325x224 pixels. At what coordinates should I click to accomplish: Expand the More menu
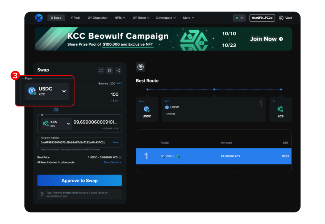(189, 18)
